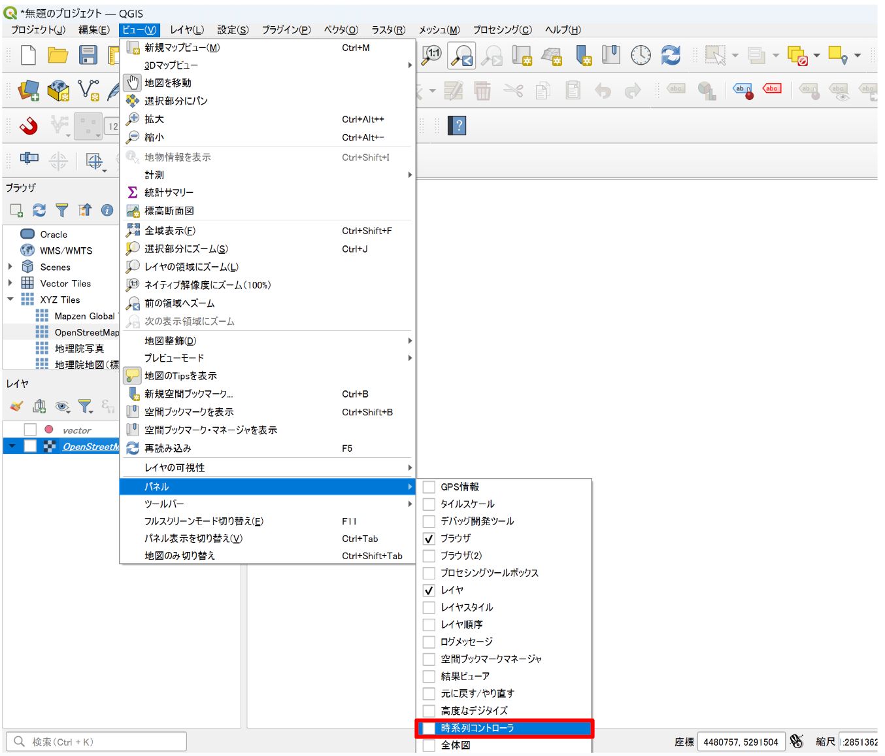Collapse the XYZ Tiles node

(x=10, y=300)
